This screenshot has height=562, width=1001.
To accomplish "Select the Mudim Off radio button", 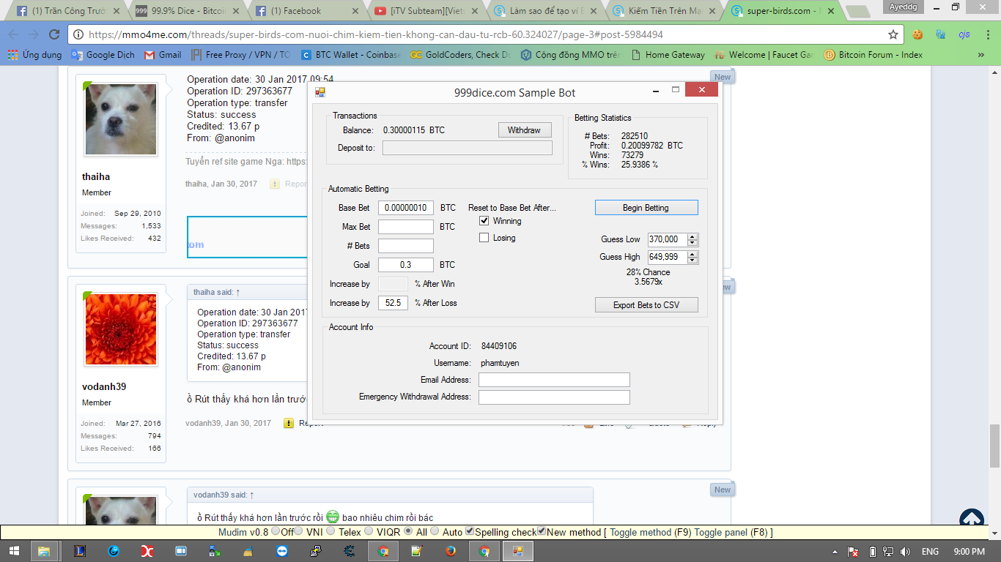I will [x=276, y=531].
